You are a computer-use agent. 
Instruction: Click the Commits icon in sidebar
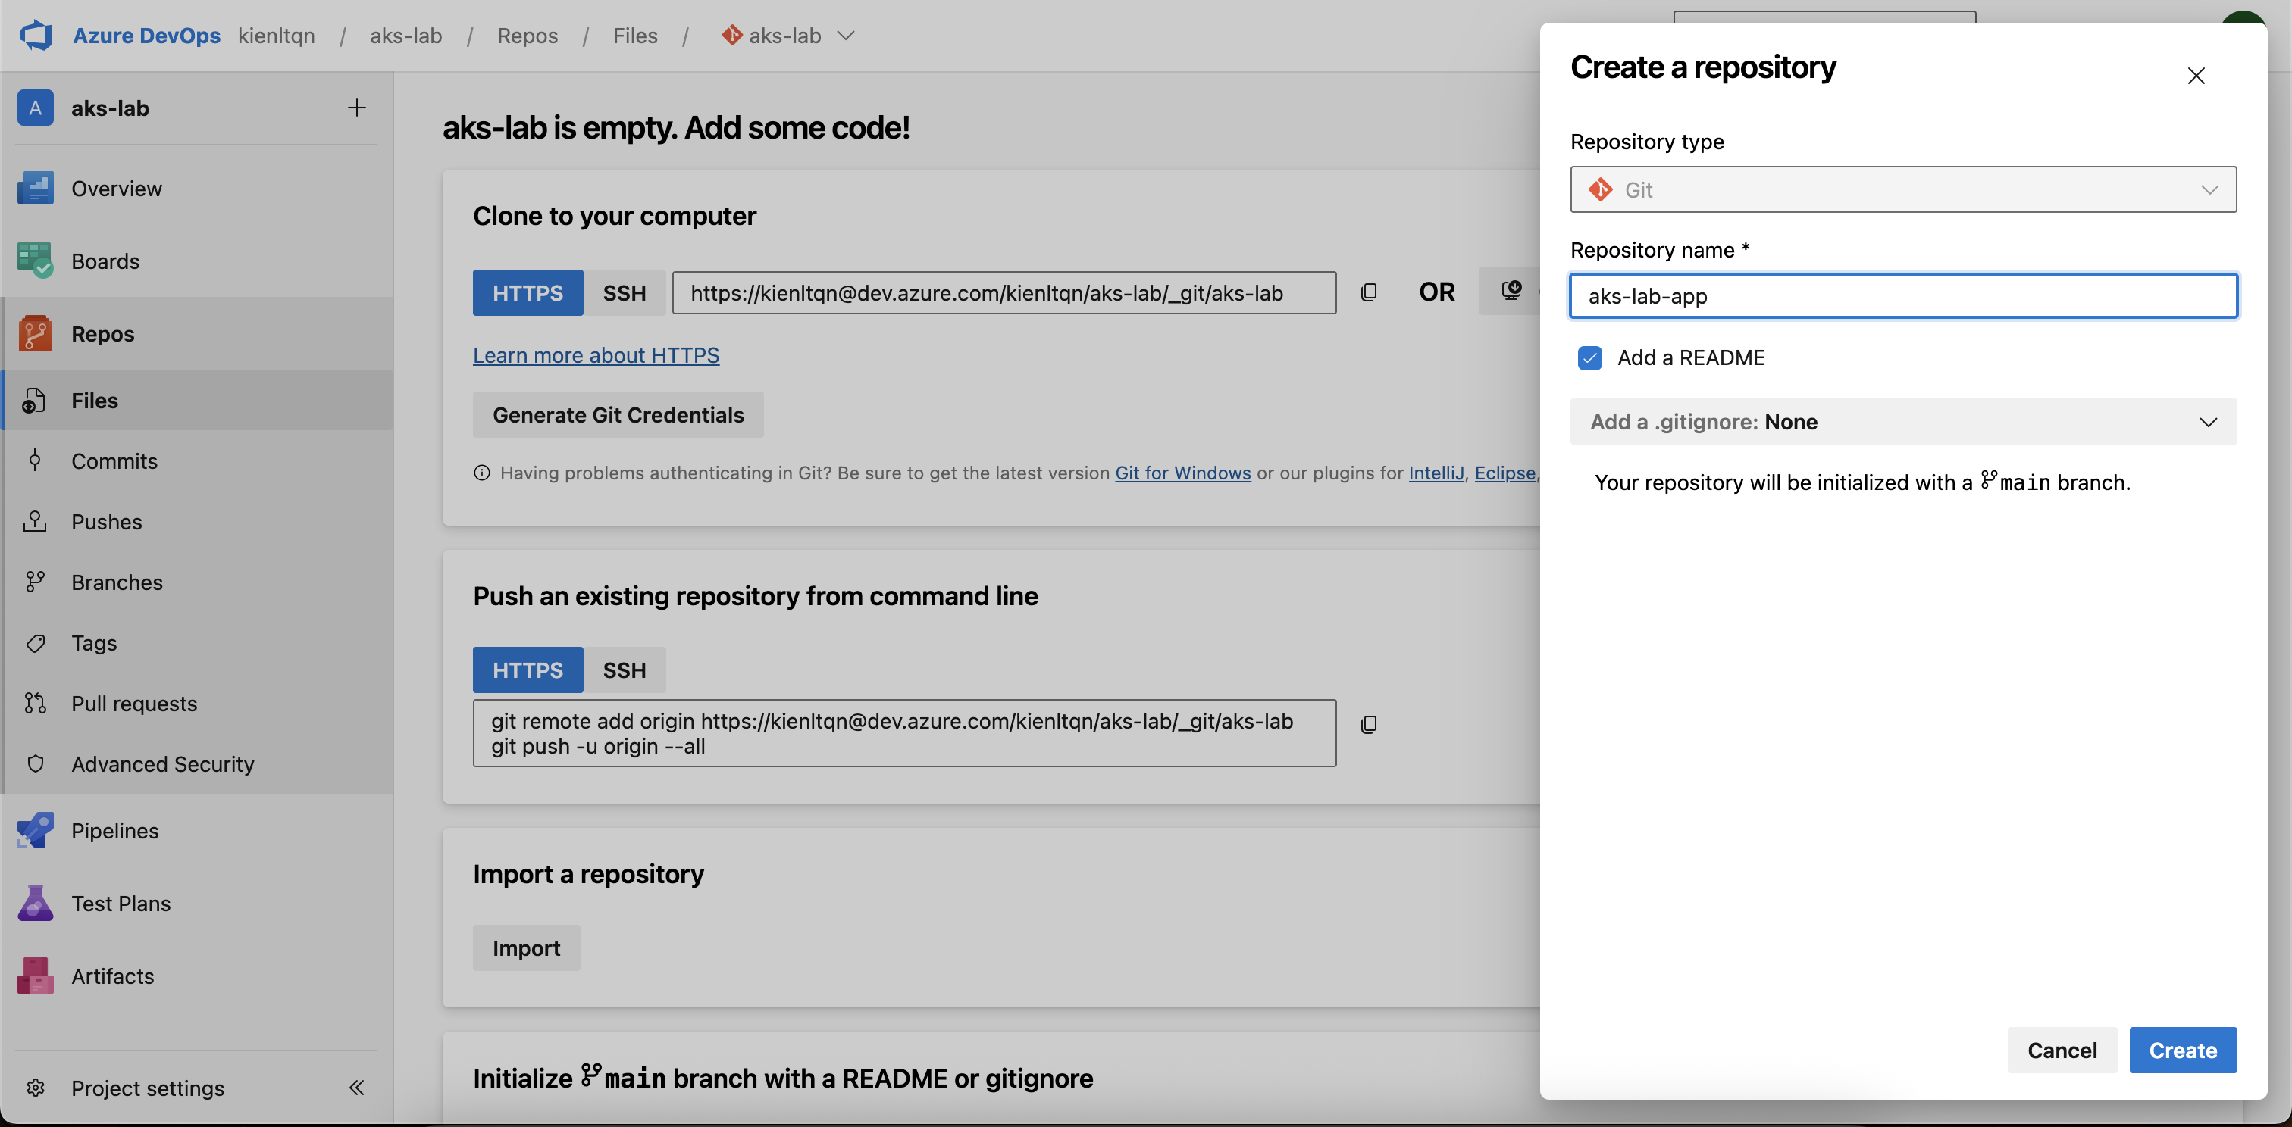[35, 460]
